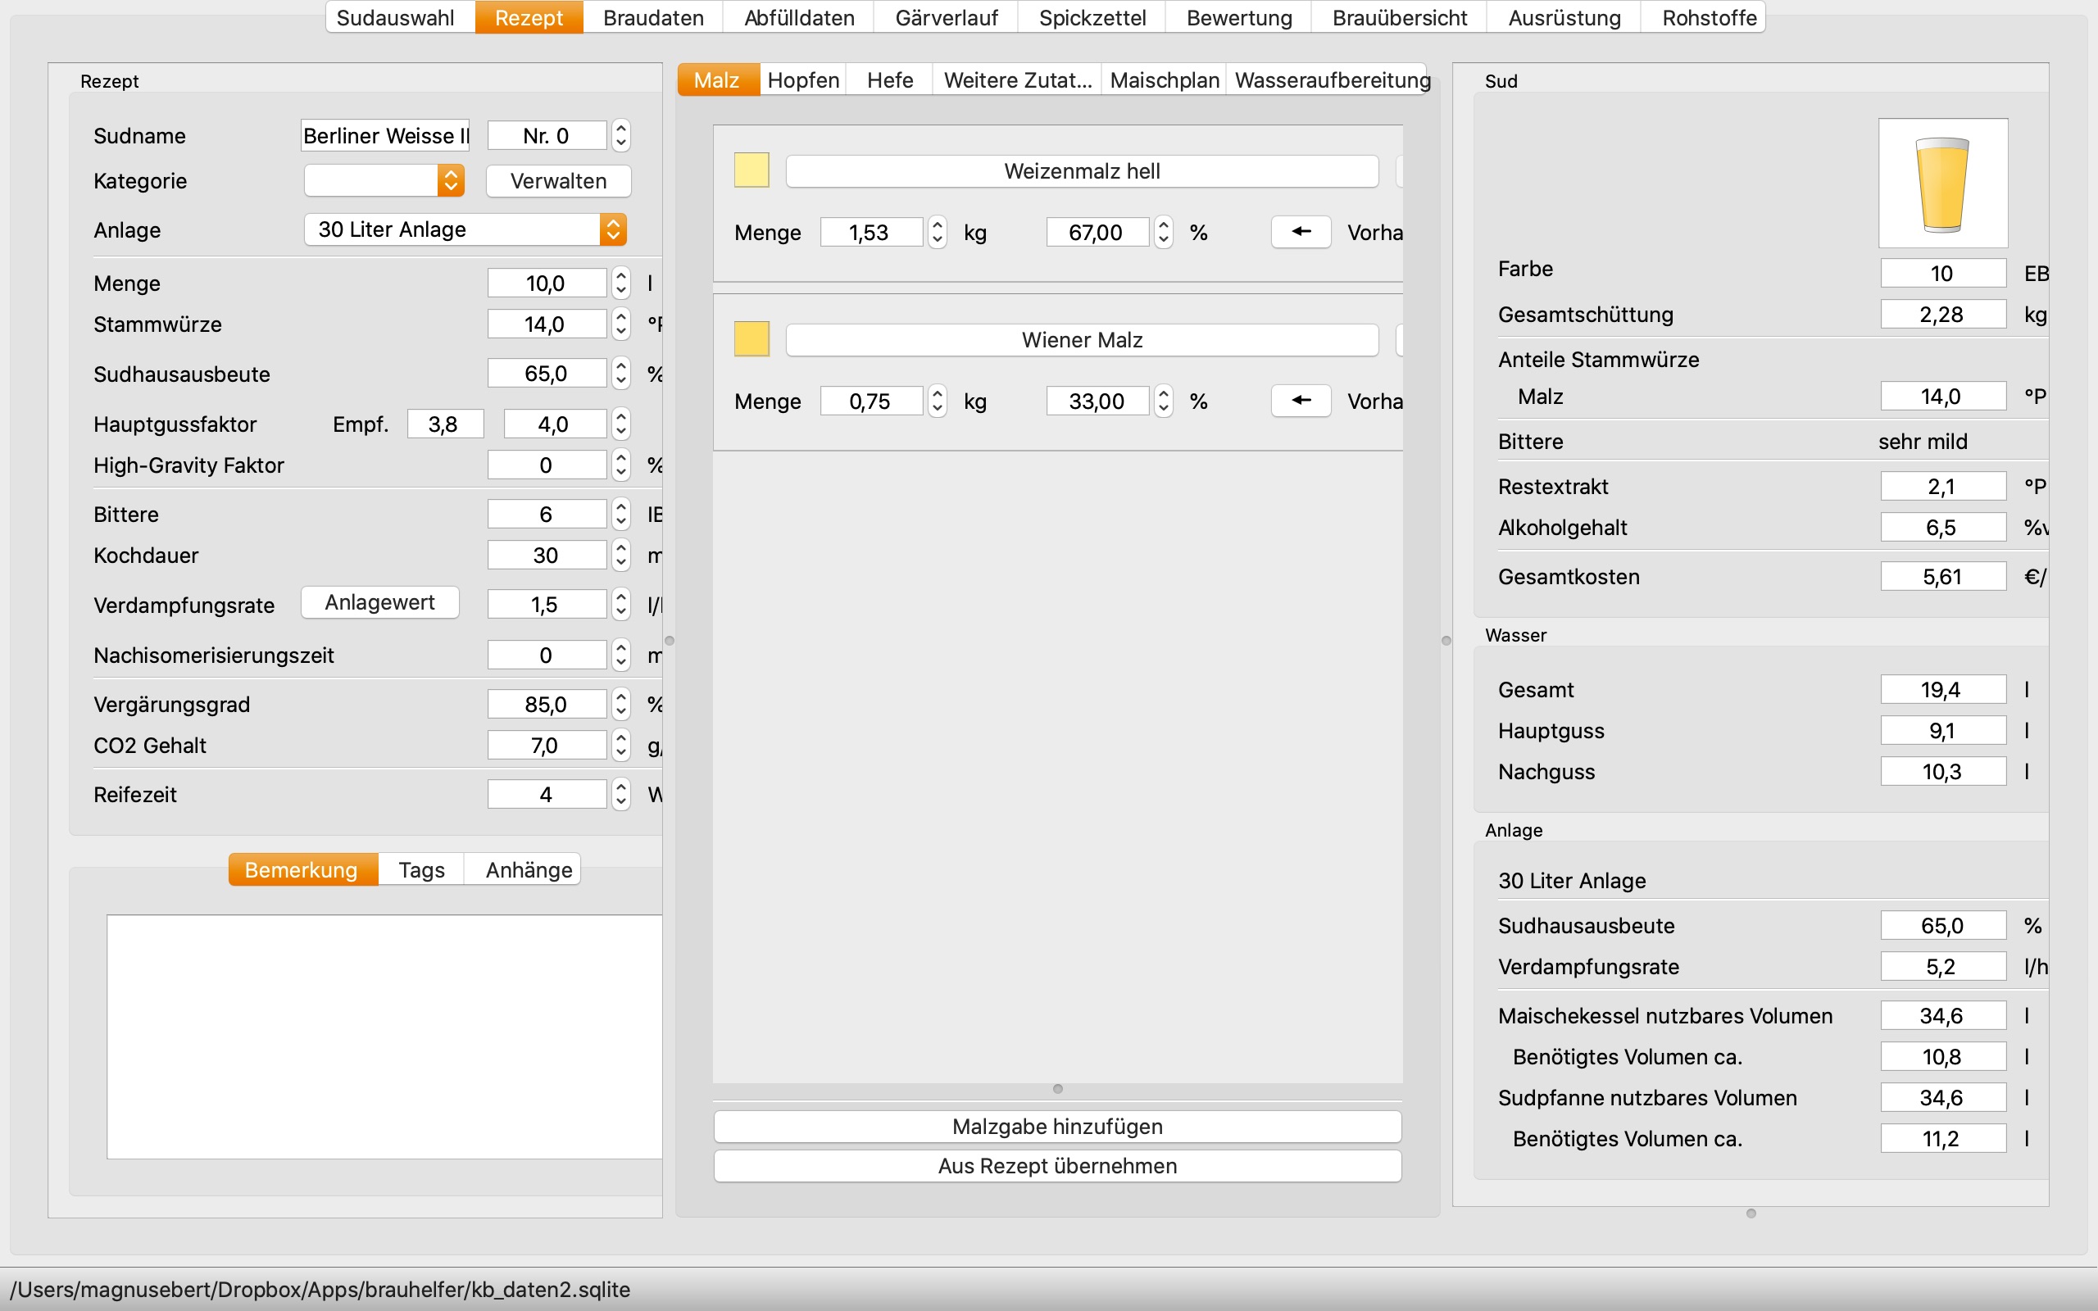Click the Sudname Nr. stepper
Viewport: 2098px width, 1311px height.
620,136
